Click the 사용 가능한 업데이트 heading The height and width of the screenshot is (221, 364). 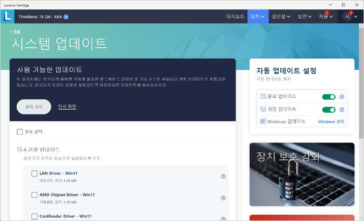(x=49, y=70)
